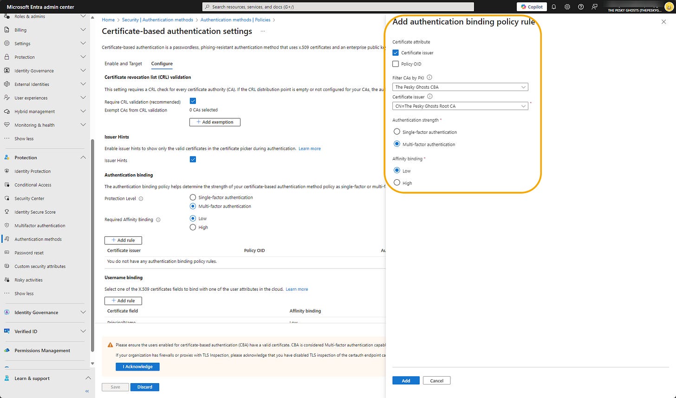Viewport: 676px width, 398px height.
Task: Click the Custom security attributes icon
Action: tap(6, 266)
